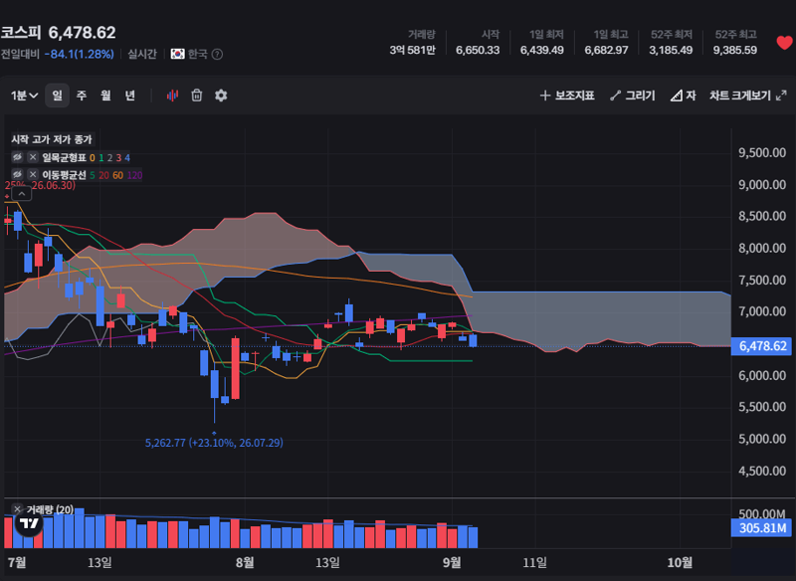Screen dimensions: 796x581
Task: Click the low marker 5,262.77 (+23.10%, 26.07.29)
Action: point(214,443)
